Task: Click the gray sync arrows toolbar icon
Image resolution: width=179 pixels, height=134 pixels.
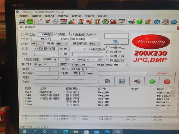Action: pos(56,22)
